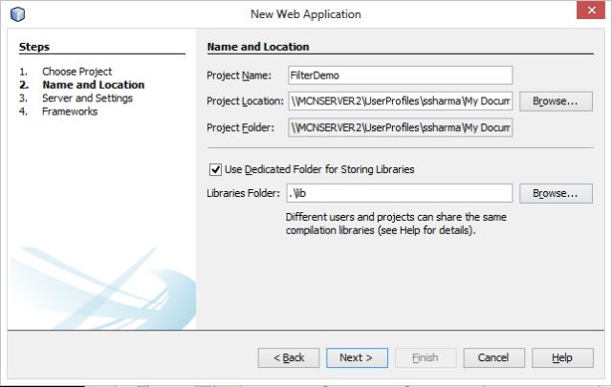Click the Project Folder text field
The height and width of the screenshot is (387, 612).
(x=400, y=127)
